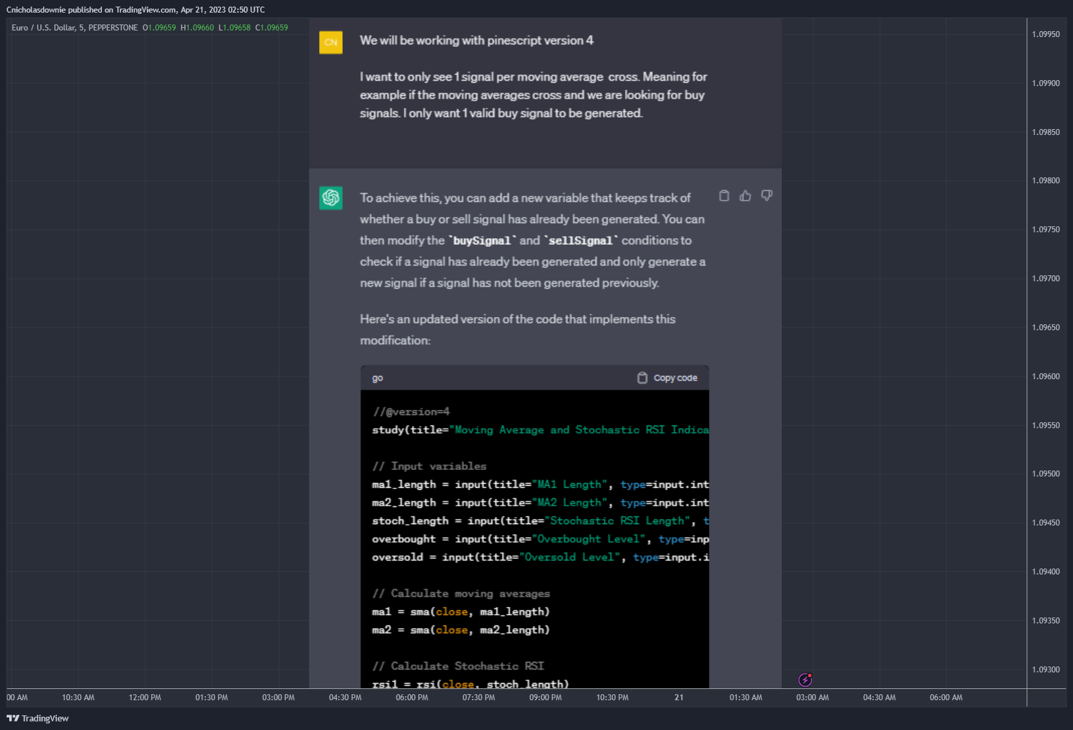Click the 'ma2 = sma(close, ma2_length)' code line
The image size is (1073, 730).
point(461,630)
